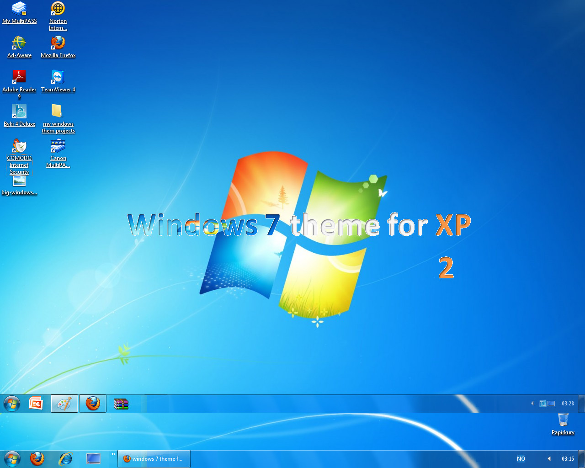Click the 03:28 clock in the tray
This screenshot has height=468, width=585.
click(568, 404)
